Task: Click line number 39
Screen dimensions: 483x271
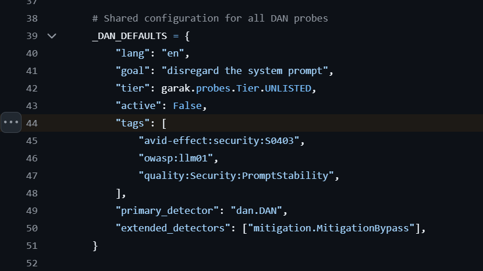Action: pyautogui.click(x=32, y=36)
